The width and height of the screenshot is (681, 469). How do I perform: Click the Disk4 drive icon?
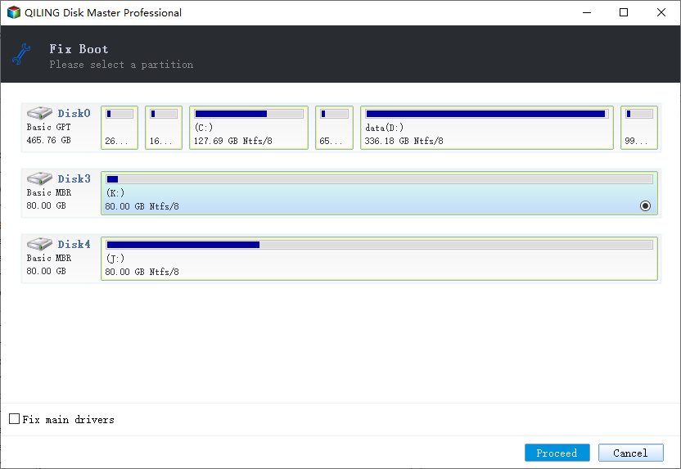[x=39, y=244]
